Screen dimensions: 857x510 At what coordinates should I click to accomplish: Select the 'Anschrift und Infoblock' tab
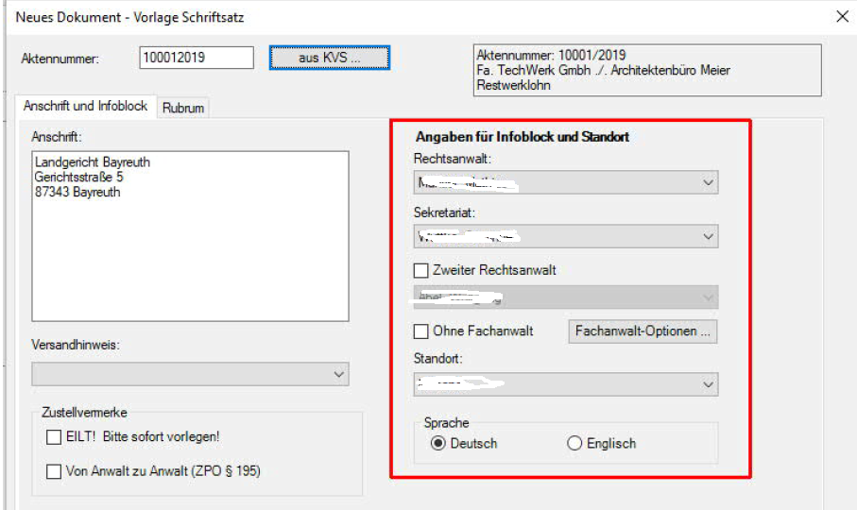[84, 107]
